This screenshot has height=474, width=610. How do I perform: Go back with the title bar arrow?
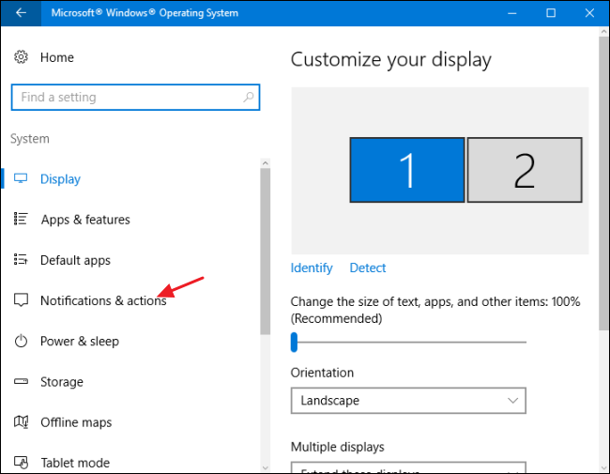click(x=21, y=13)
